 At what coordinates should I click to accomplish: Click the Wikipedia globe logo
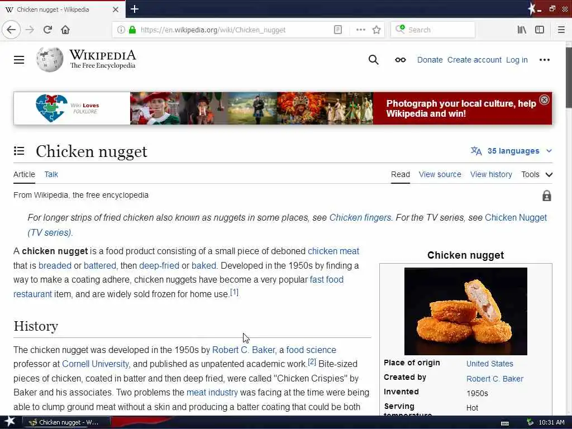(x=50, y=59)
